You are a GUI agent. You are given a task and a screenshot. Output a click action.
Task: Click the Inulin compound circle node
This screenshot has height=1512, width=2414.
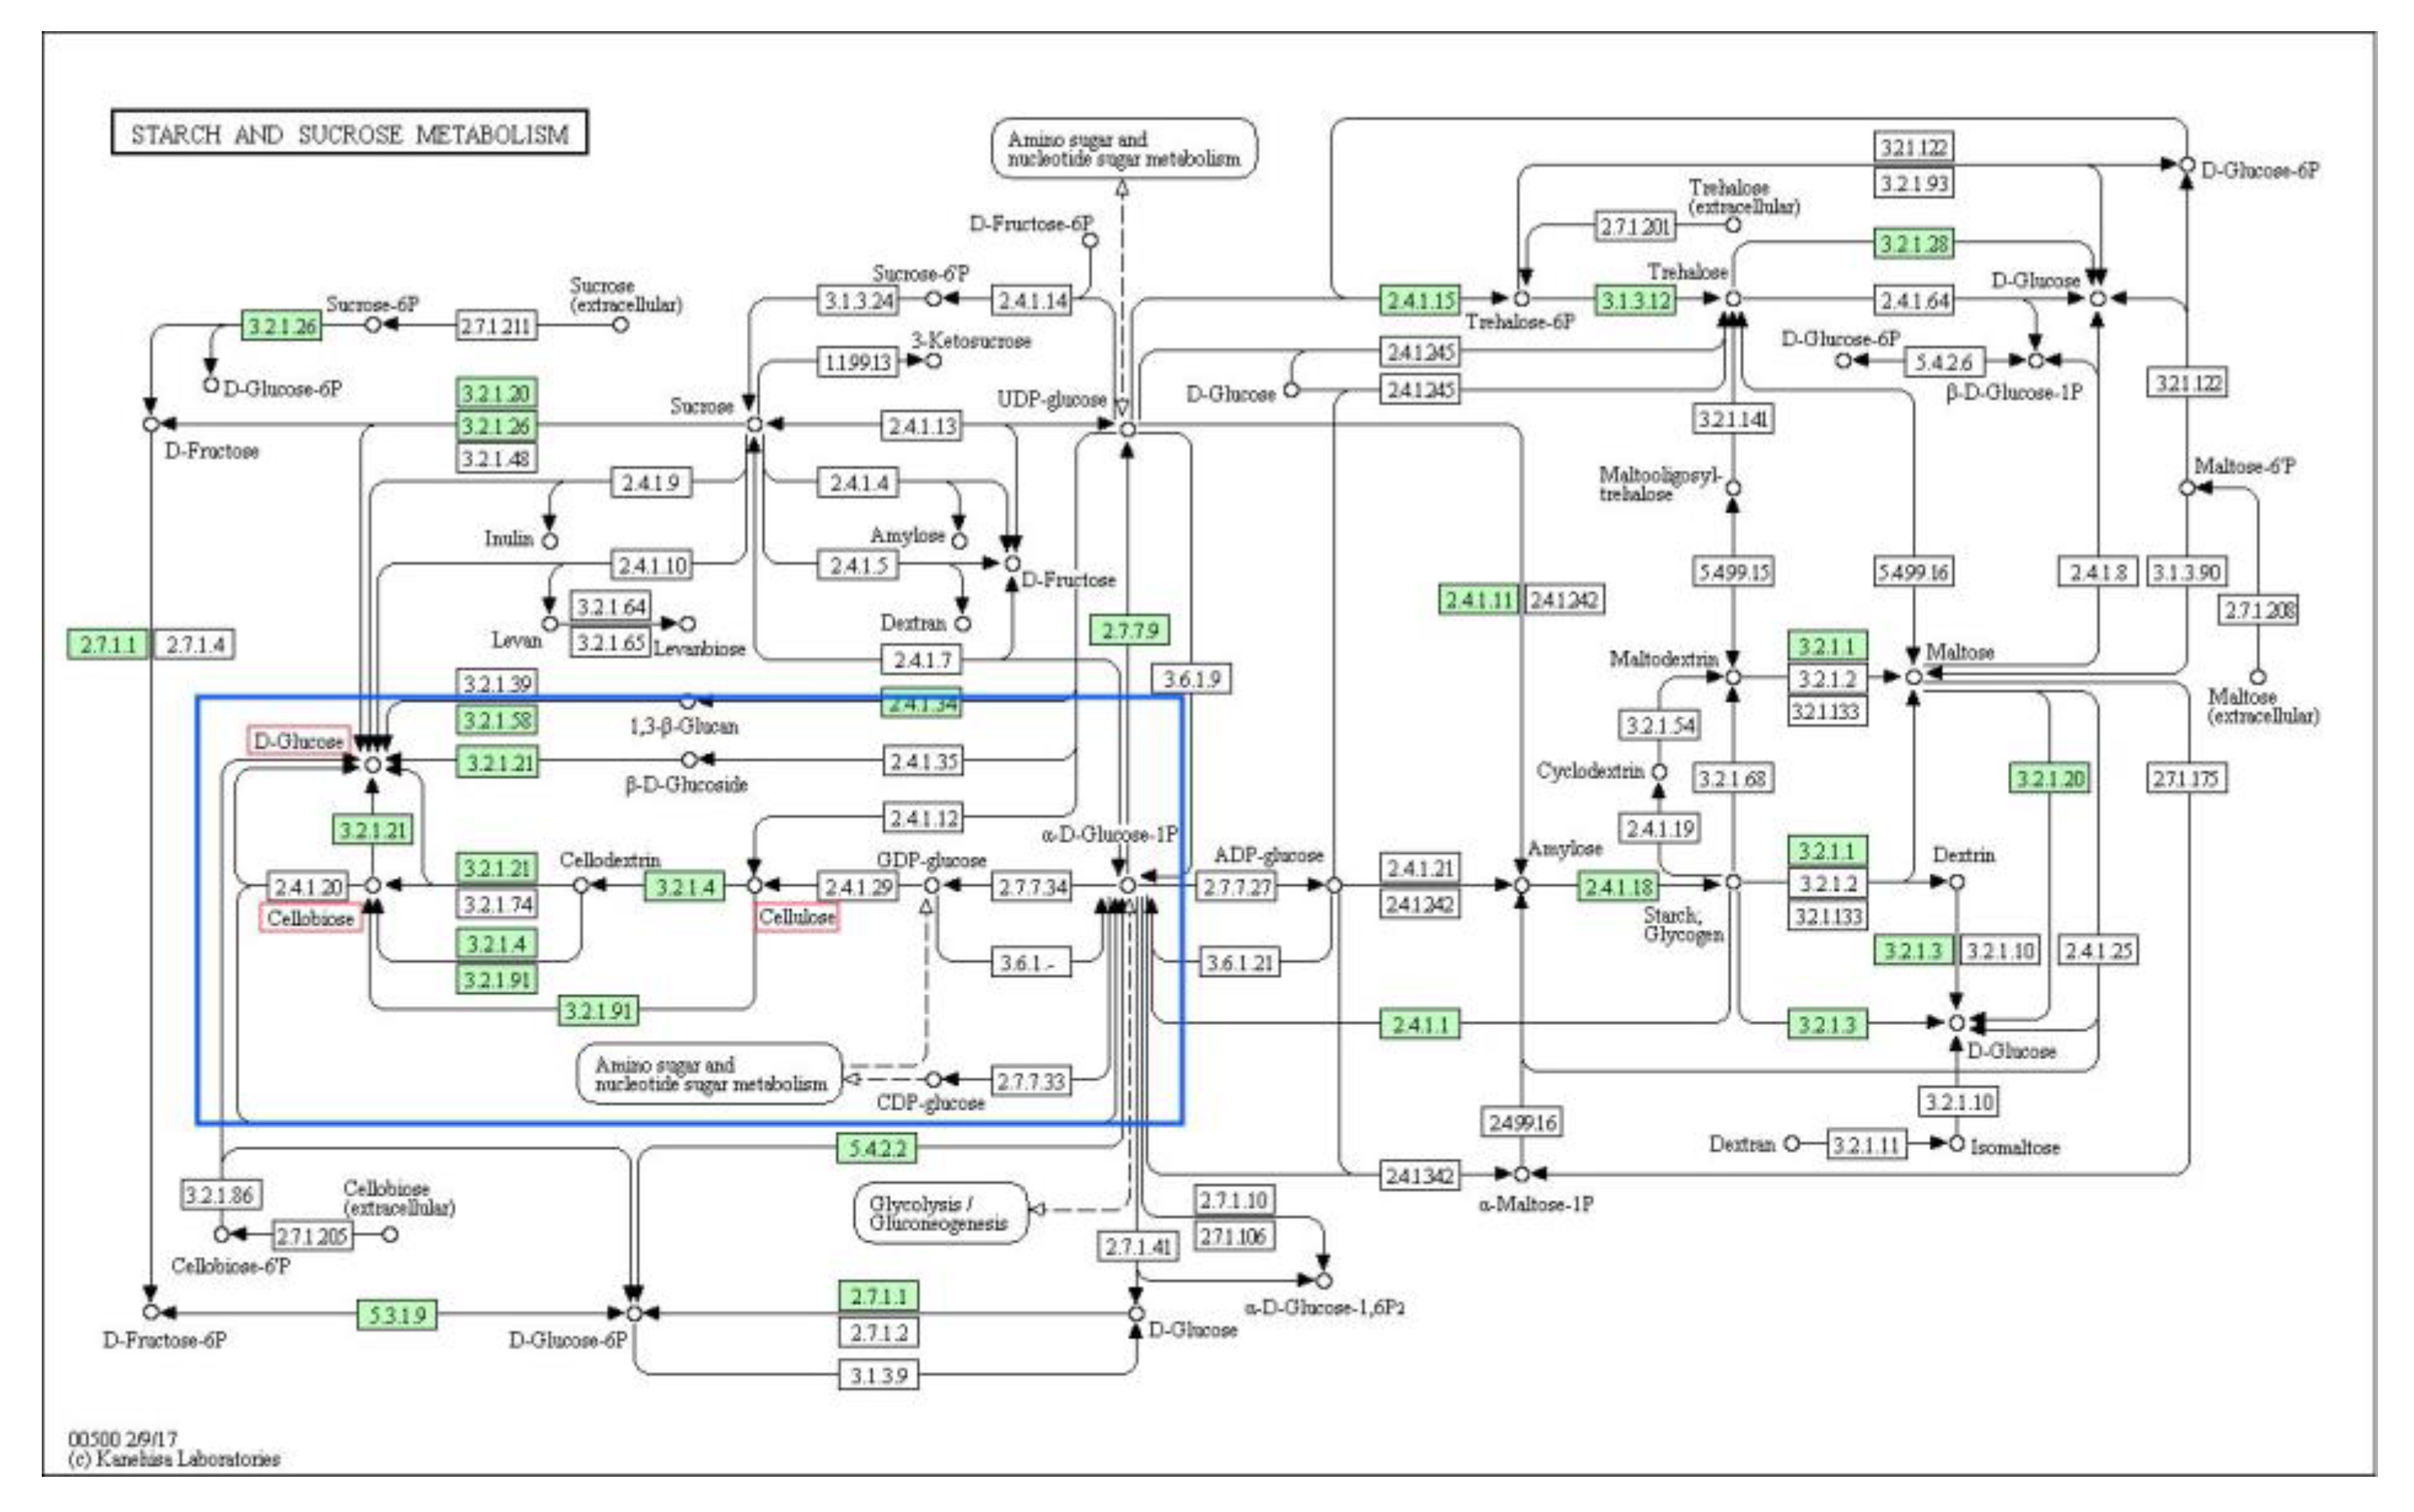coord(549,541)
